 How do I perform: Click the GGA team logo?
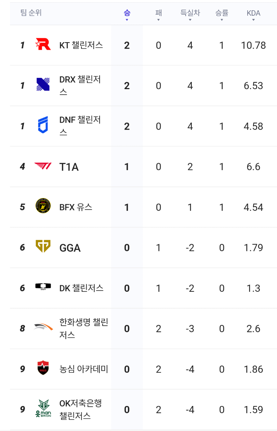coord(43,247)
